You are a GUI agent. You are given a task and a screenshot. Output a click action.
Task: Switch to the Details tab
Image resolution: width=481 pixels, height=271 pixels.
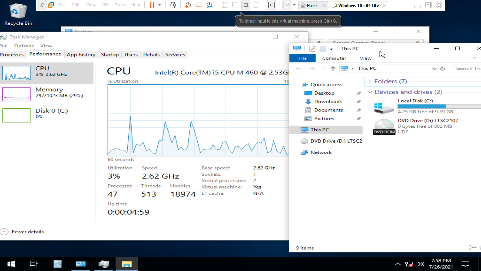tap(151, 55)
